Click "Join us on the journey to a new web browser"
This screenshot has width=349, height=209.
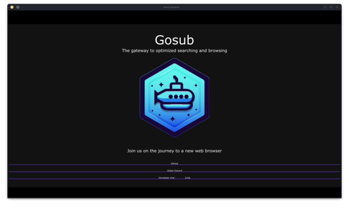[x=174, y=151]
